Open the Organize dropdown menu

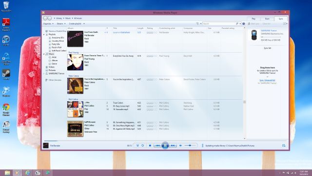coord(48,23)
